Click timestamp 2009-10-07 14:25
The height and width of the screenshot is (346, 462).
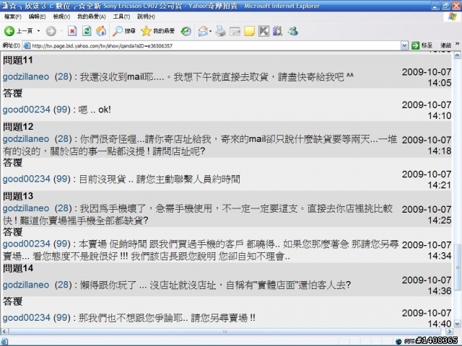coord(427,215)
